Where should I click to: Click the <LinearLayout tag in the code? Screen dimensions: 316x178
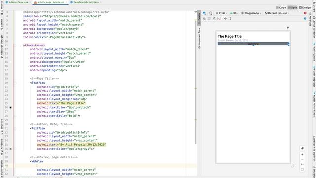point(34,45)
